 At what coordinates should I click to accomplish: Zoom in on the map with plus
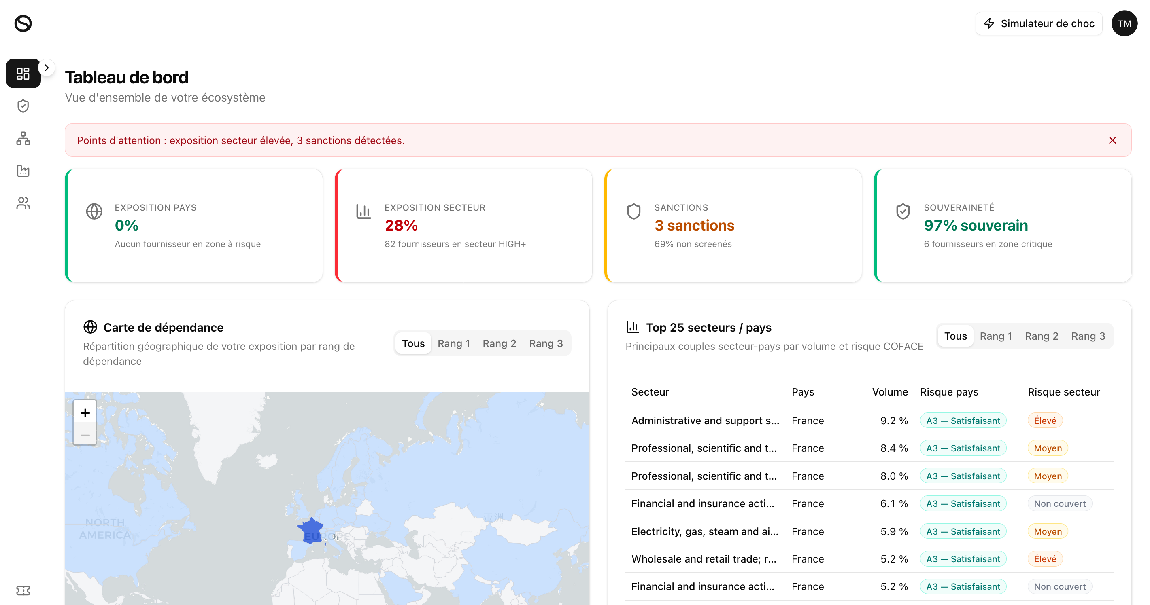85,413
